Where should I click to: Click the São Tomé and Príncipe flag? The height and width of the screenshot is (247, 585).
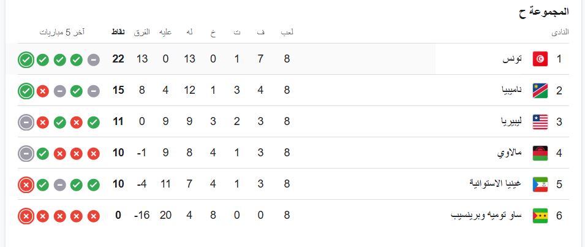pyautogui.click(x=540, y=215)
